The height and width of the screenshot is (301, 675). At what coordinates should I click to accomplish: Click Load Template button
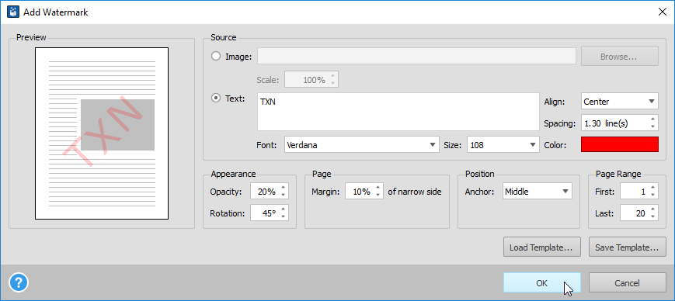(542, 247)
